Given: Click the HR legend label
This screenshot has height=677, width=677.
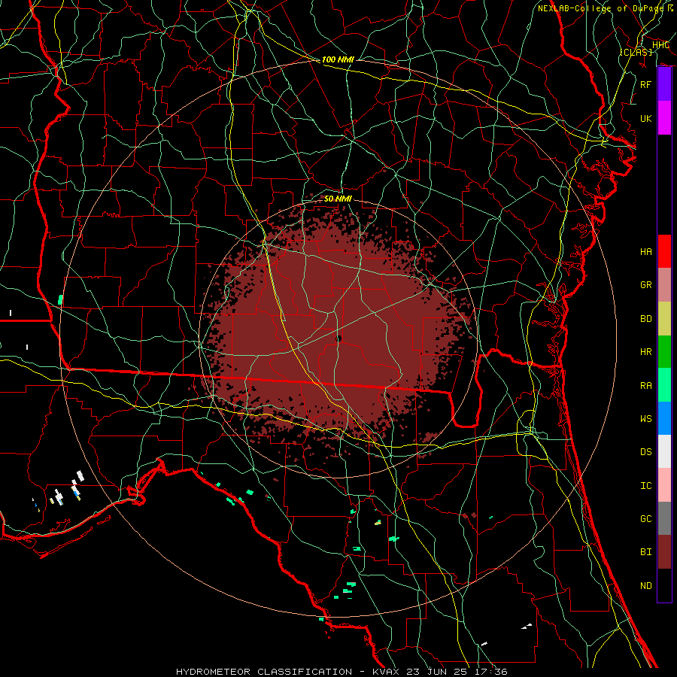Looking at the screenshot, I should (646, 352).
